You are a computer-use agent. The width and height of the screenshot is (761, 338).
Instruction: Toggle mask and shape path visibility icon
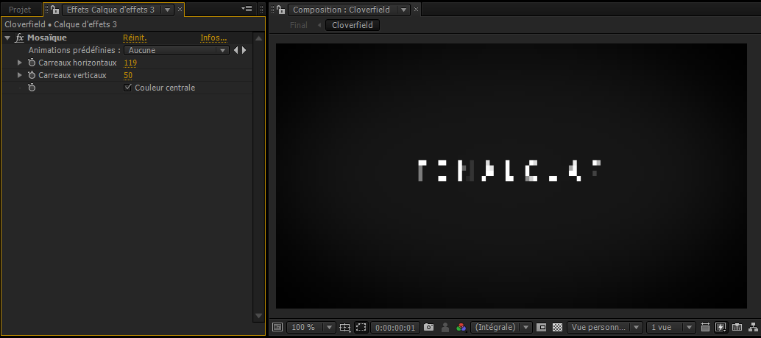point(361,327)
